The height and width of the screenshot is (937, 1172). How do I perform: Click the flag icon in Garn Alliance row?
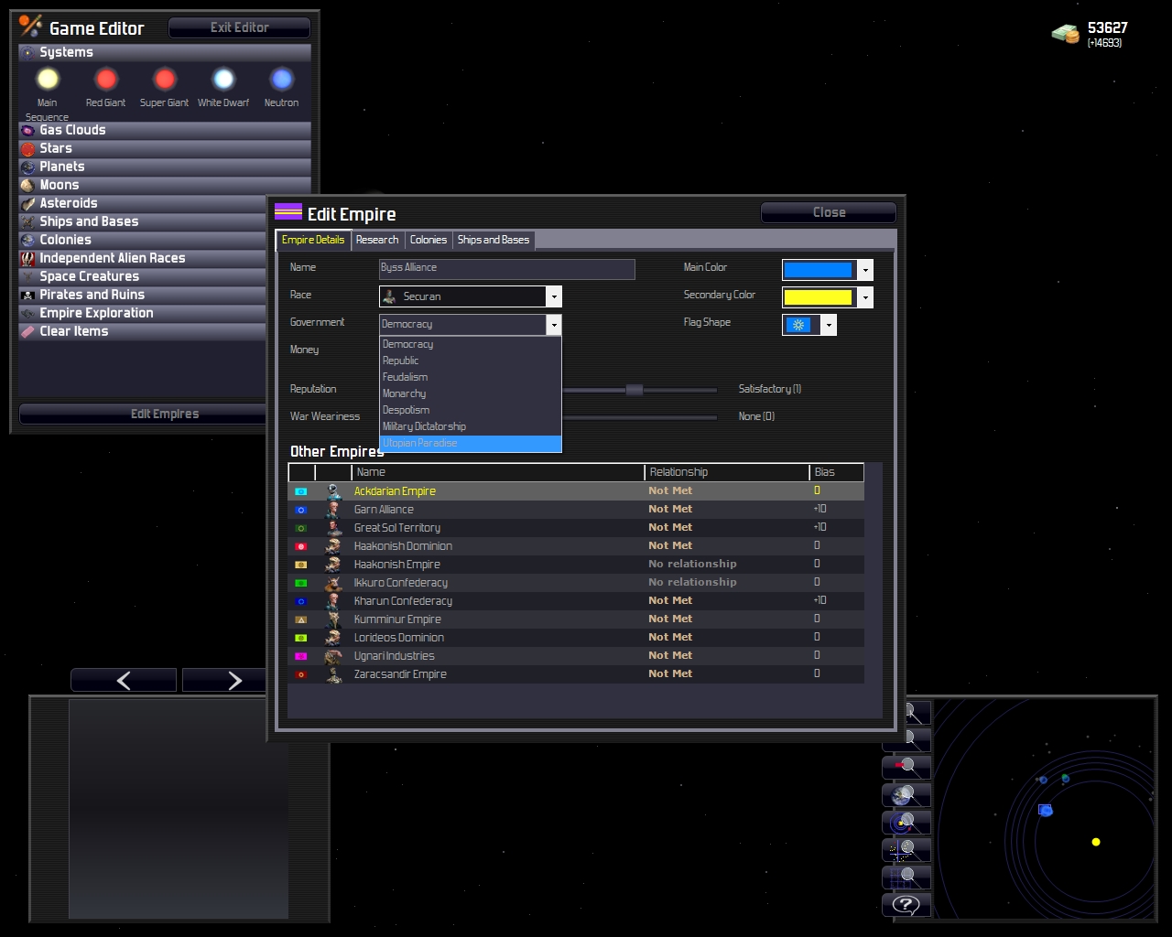[x=301, y=510]
